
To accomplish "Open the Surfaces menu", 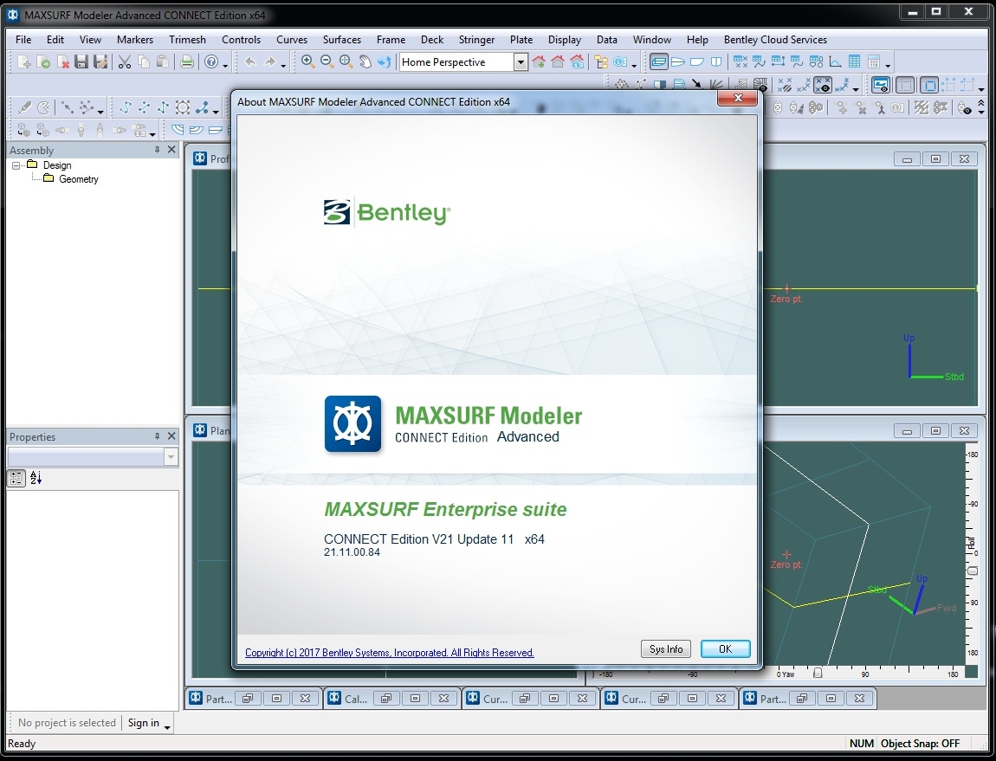I will (x=342, y=39).
